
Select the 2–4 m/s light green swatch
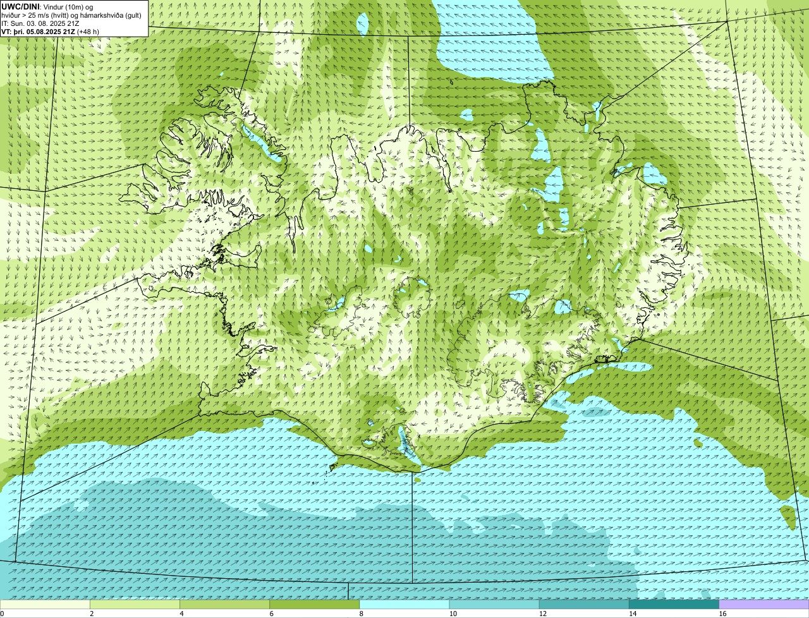tap(135, 605)
